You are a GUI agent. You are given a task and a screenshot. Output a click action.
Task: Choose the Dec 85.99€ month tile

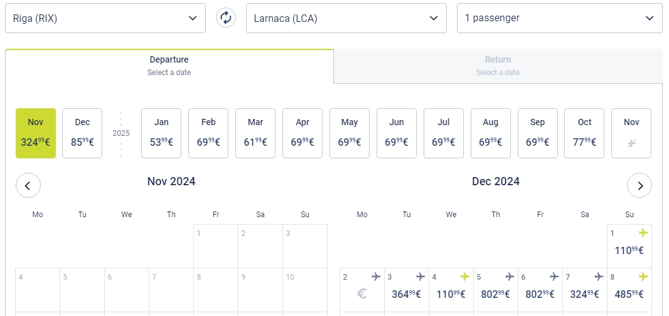82,133
